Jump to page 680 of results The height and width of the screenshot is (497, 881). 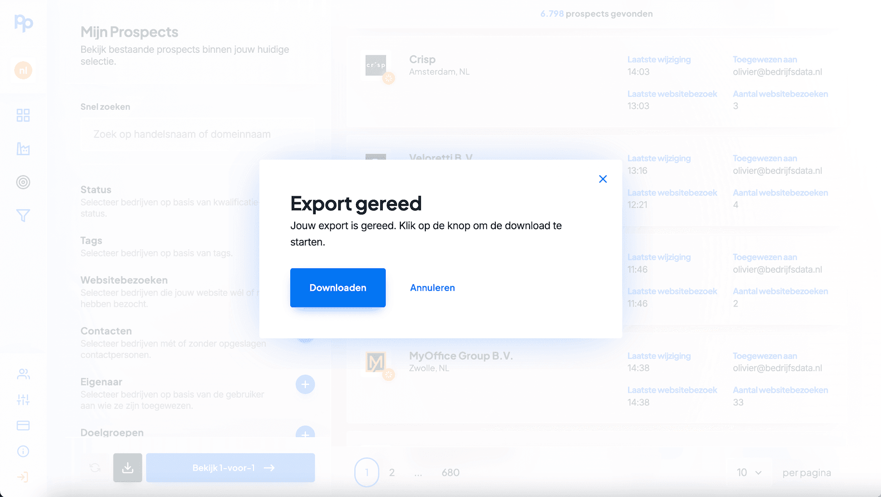(450, 473)
